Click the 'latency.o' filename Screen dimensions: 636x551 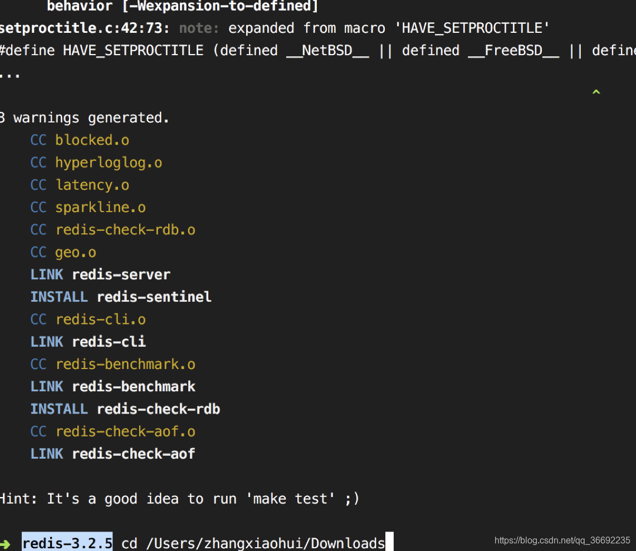(92, 185)
